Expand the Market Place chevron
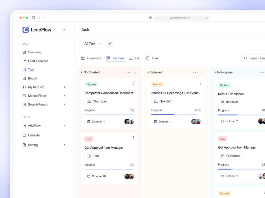The width and height of the screenshot is (265, 198). [x=64, y=96]
